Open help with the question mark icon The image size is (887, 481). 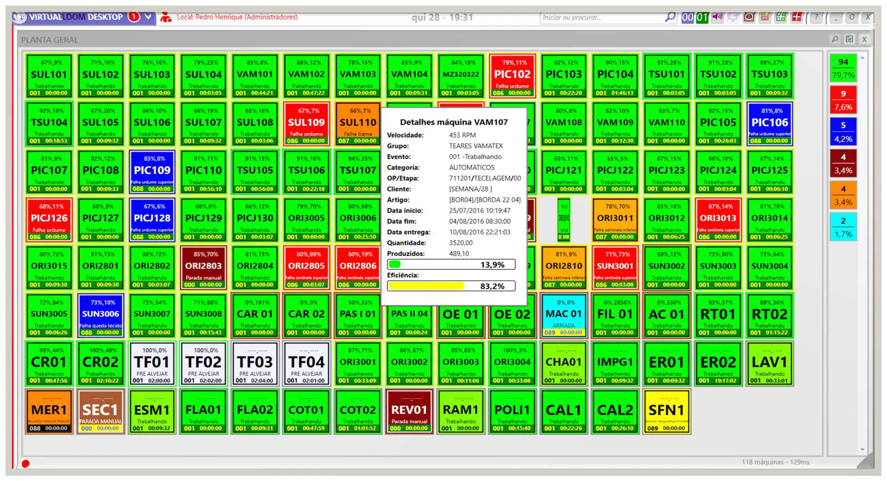pyautogui.click(x=816, y=17)
